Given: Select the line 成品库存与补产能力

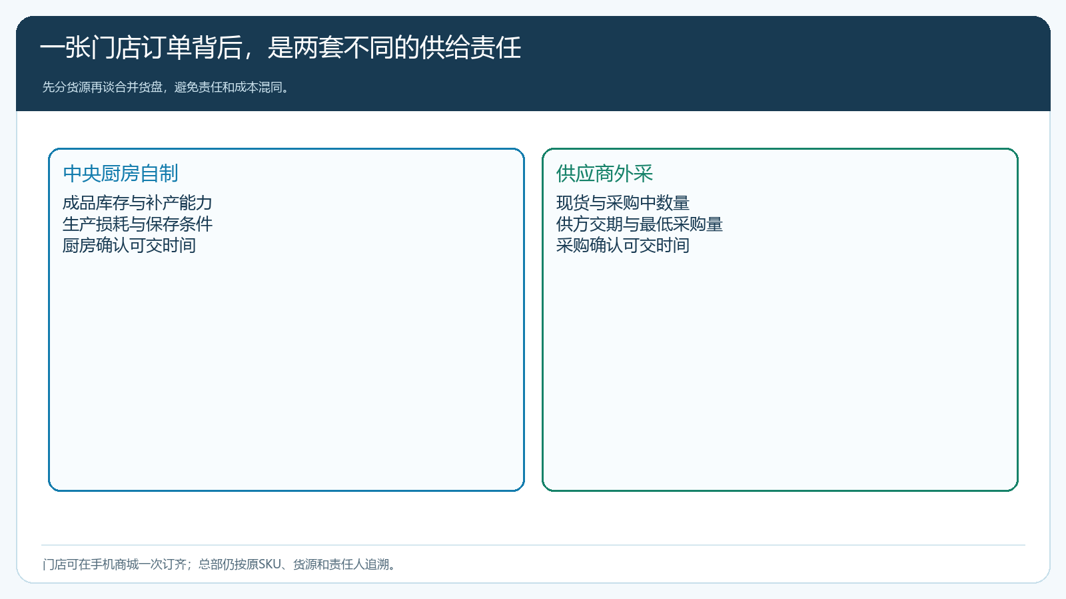Looking at the screenshot, I should pos(137,203).
